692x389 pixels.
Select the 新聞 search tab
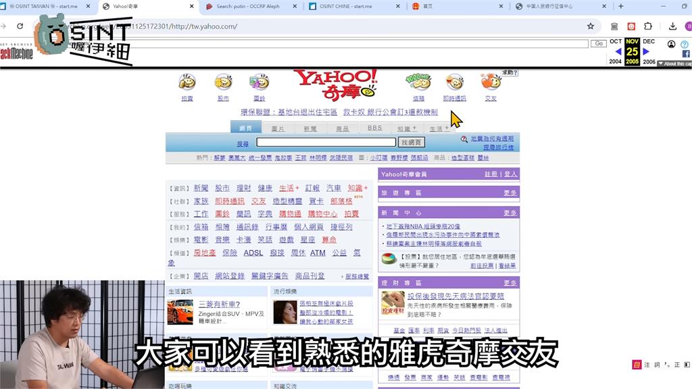point(310,128)
